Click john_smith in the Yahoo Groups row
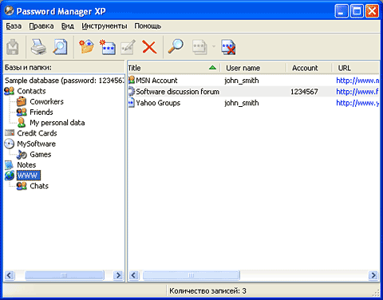Image resolution: width=383 pixels, height=300 pixels. tap(242, 103)
